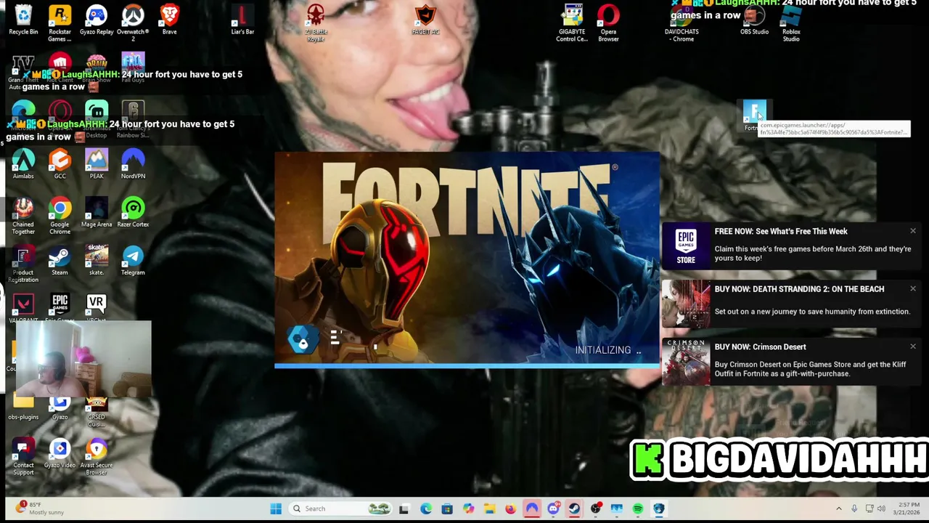Switch to Steam in the taskbar
Screen dimensions: 929x523
(x=574, y=508)
